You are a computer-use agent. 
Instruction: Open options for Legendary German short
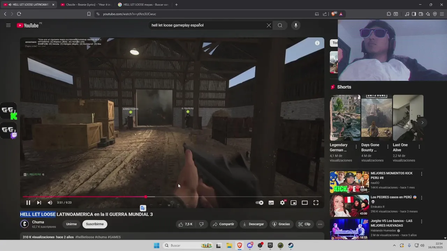click(x=356, y=147)
